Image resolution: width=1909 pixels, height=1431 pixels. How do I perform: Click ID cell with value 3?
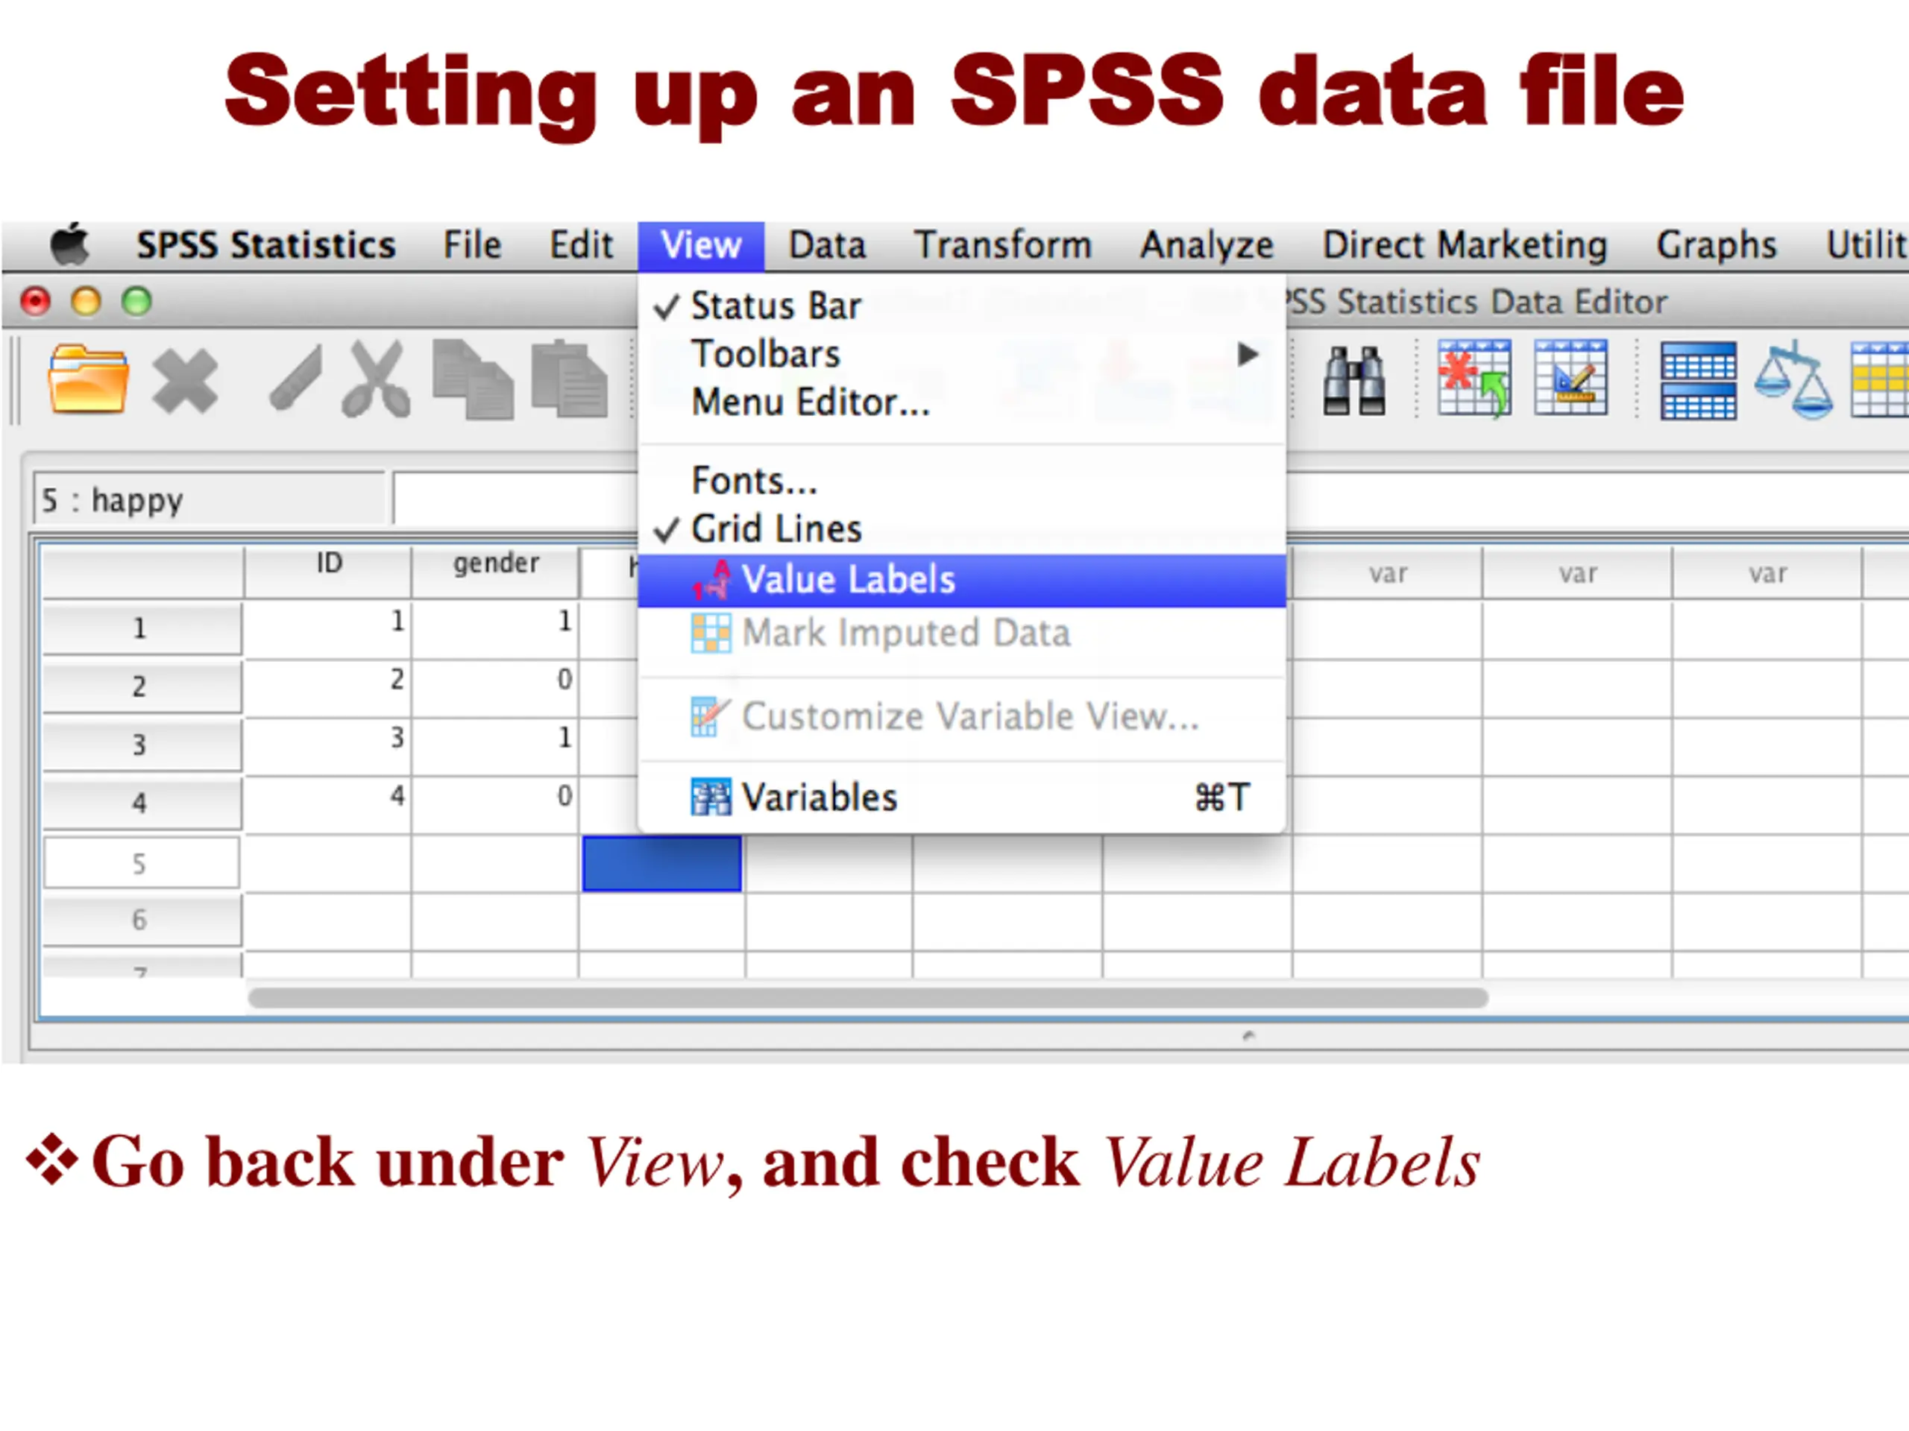tap(328, 746)
